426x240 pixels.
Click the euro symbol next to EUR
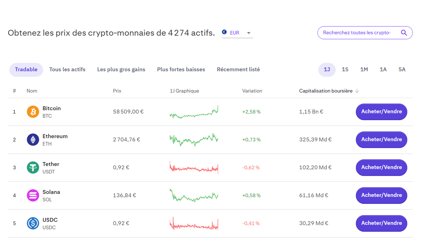pyautogui.click(x=225, y=33)
